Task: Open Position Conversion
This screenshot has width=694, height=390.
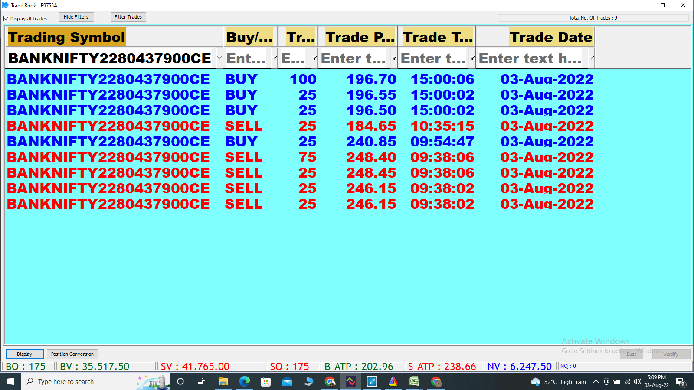Action: tap(72, 354)
